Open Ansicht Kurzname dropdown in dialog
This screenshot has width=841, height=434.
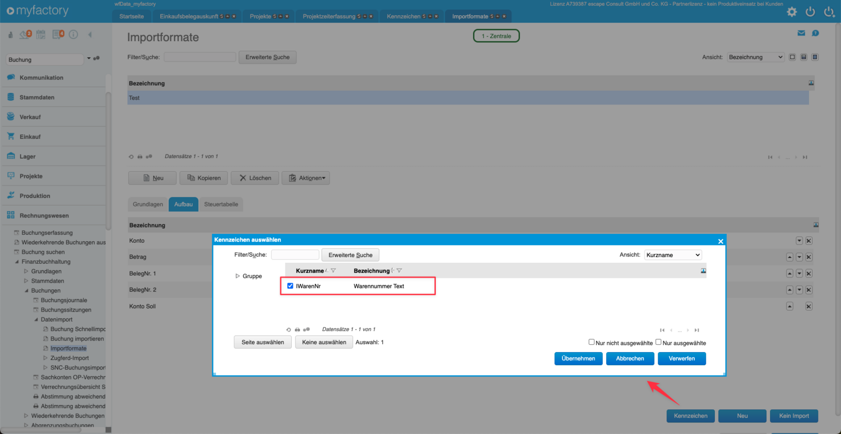point(673,255)
